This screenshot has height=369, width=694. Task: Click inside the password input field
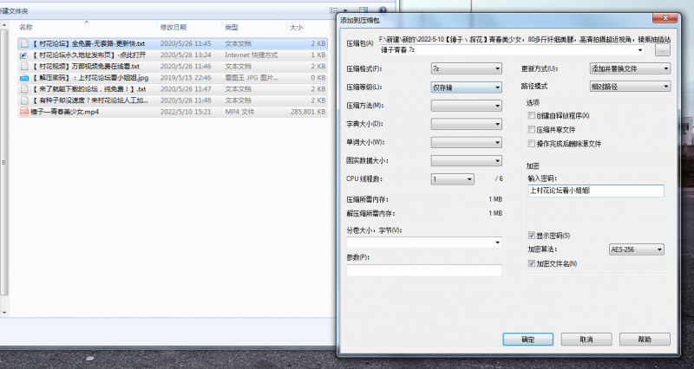pos(594,191)
